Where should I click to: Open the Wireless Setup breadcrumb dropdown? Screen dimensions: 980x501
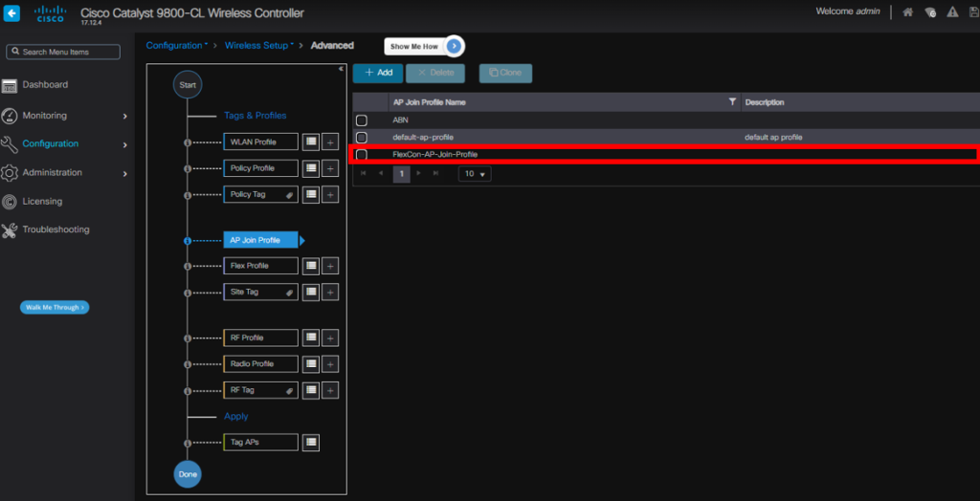(259, 46)
